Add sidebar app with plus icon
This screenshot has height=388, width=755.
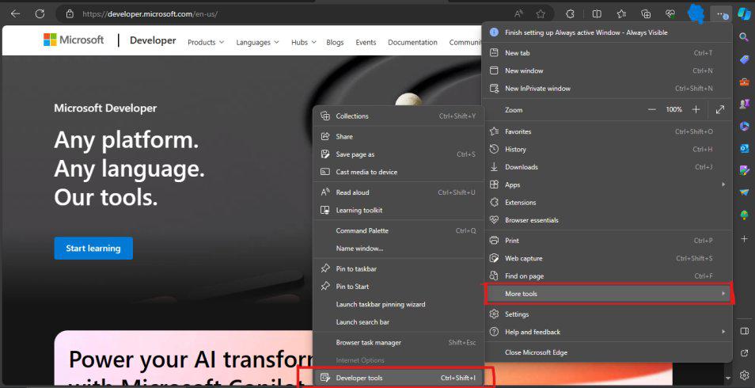click(744, 238)
